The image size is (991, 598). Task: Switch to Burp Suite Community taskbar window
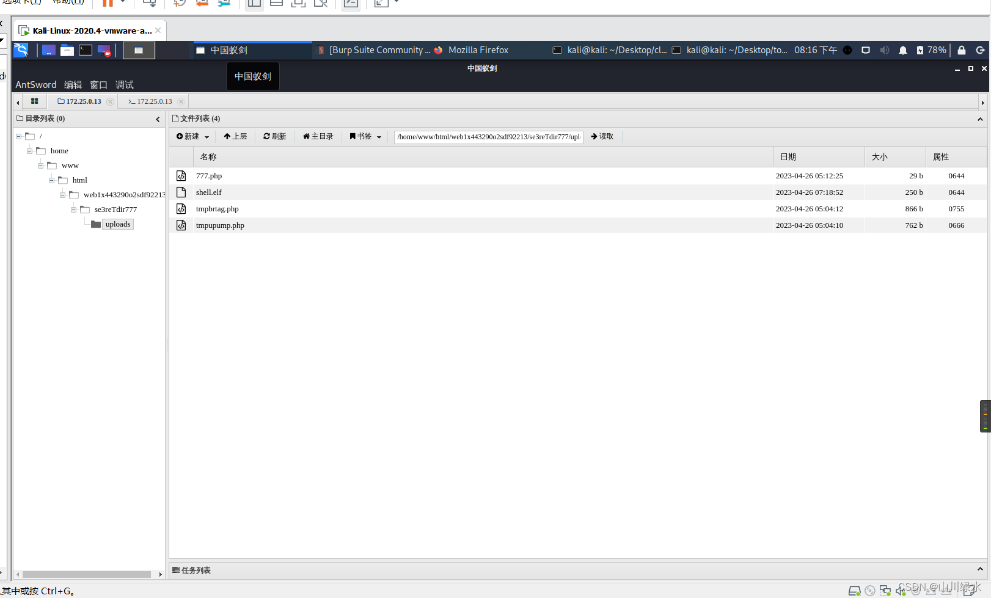click(373, 50)
